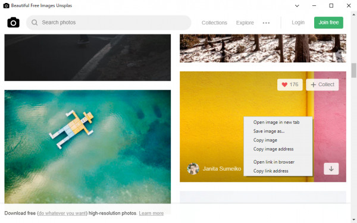Maximize the Unsplash window
The image size is (357, 223).
click(331, 6)
